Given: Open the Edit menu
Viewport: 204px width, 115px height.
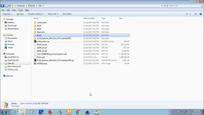Looking at the screenshot, I should tap(8, 10).
